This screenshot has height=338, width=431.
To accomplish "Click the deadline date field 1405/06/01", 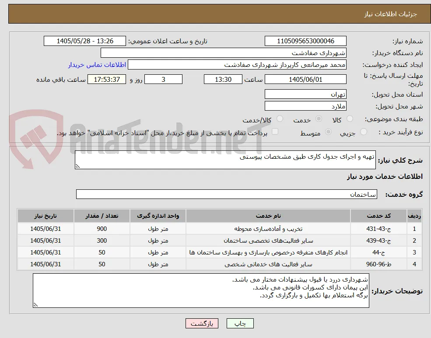I will click(305, 79).
